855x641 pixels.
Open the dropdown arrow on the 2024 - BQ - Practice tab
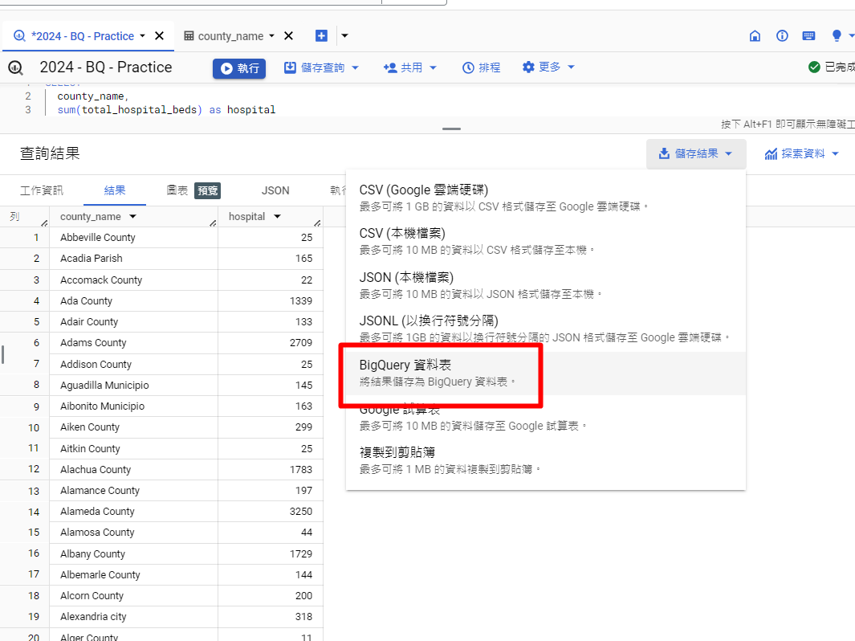(143, 36)
